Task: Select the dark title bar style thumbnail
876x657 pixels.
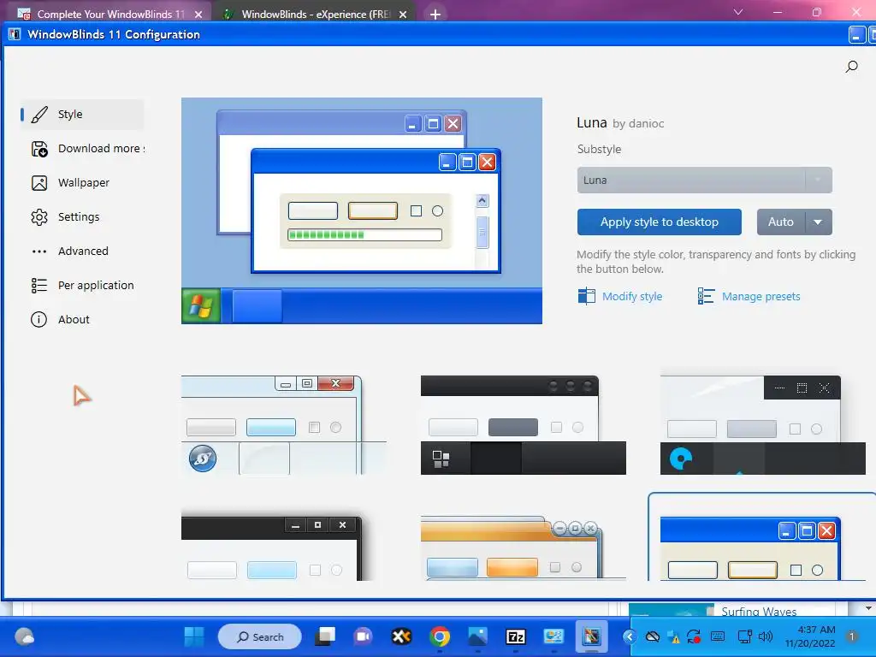Action: 523,425
